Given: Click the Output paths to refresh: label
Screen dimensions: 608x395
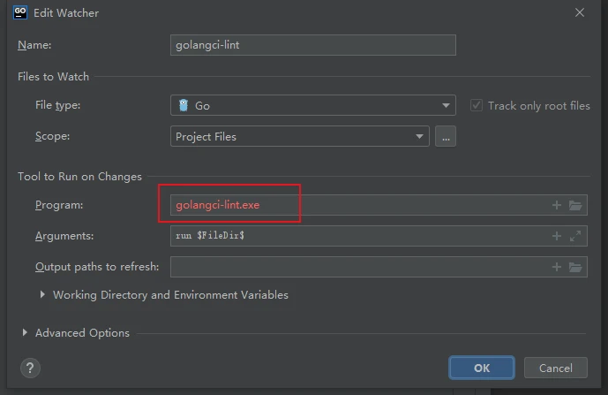Looking at the screenshot, I should point(97,267).
